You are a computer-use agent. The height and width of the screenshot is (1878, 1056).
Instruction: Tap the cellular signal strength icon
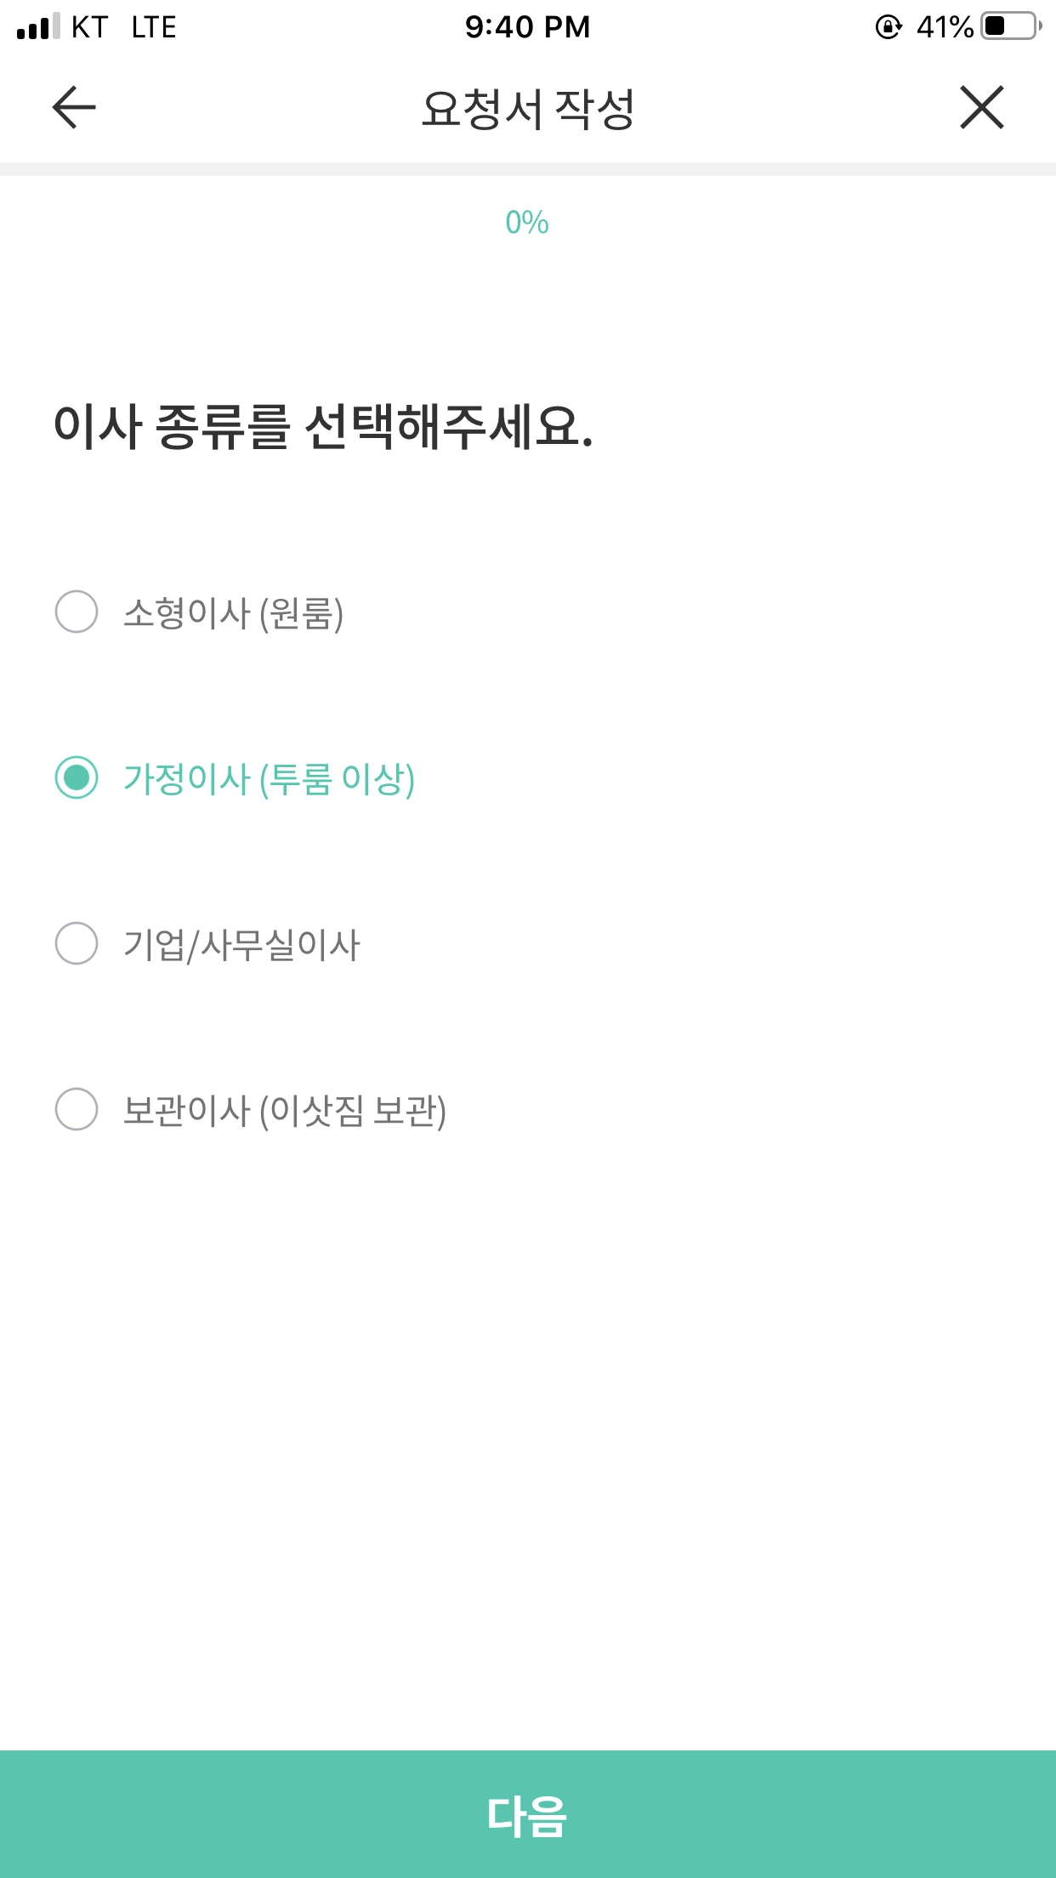pos(38,26)
